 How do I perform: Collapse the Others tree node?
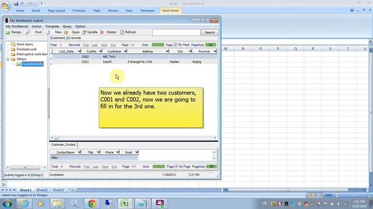coord(8,59)
